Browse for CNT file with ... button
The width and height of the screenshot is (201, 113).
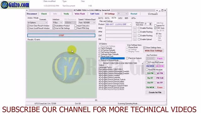[x=135, y=35]
